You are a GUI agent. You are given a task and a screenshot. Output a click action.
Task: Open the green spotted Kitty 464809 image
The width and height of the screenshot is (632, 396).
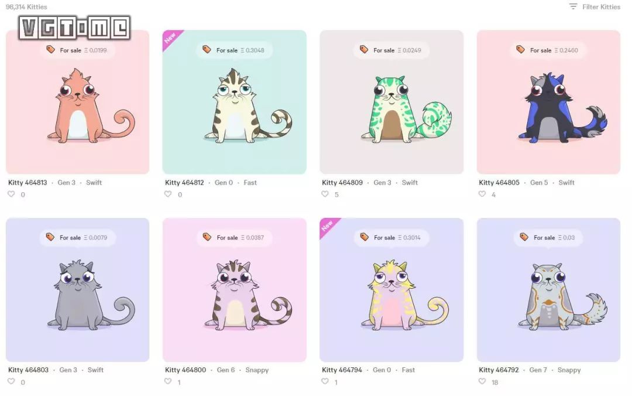point(391,102)
